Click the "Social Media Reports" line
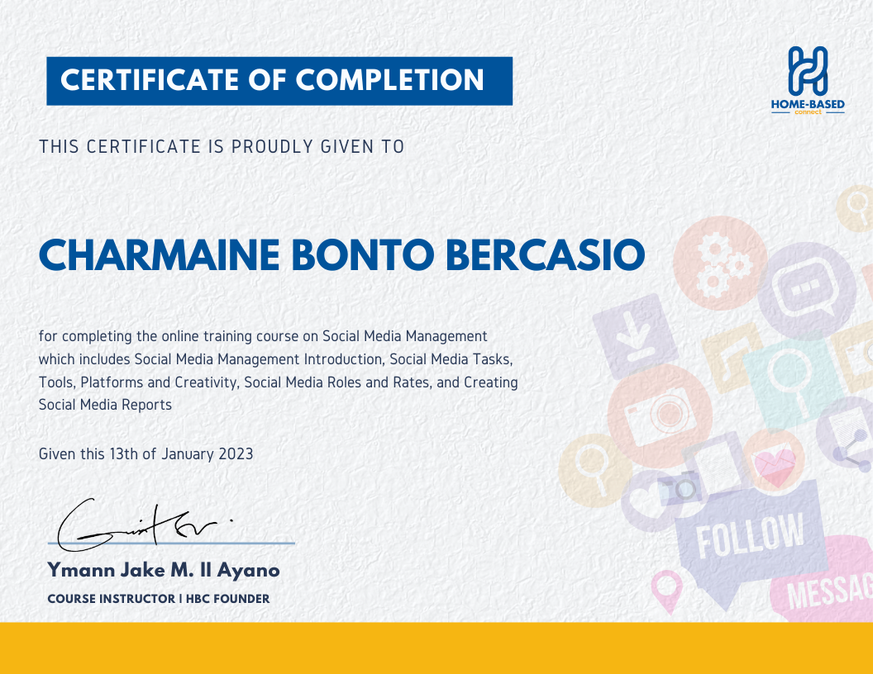 pyautogui.click(x=105, y=405)
